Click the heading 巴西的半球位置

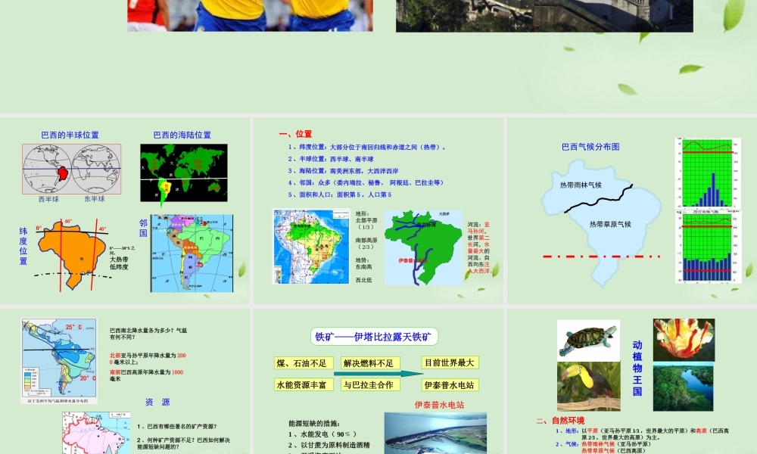tap(70, 135)
